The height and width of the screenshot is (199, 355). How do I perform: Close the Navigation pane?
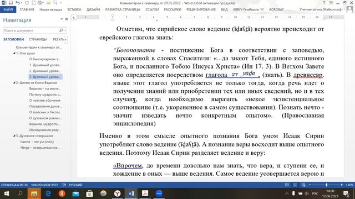point(67,19)
